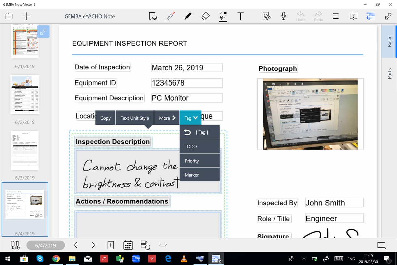Viewport: 397px width, 265px height.
Task: Open the Daily notebook view
Action: click(x=15, y=245)
